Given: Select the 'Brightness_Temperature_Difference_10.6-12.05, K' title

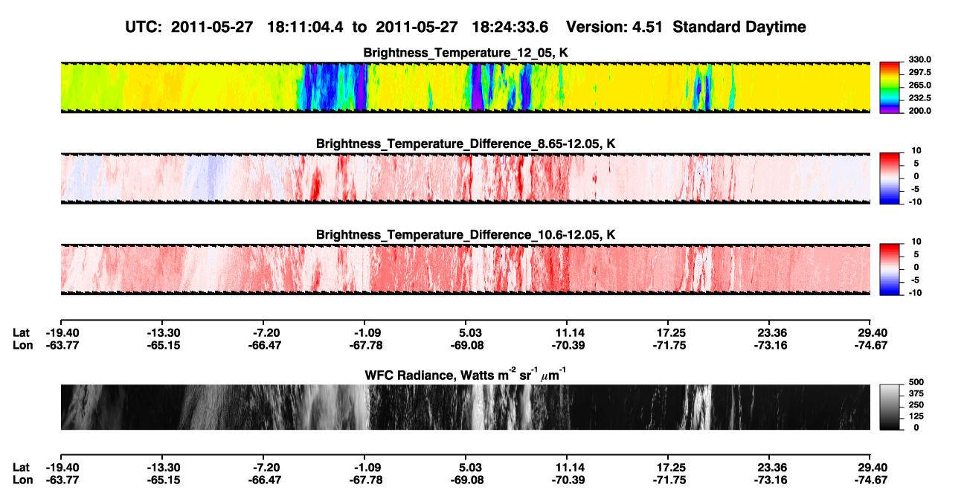Looking at the screenshot, I should [x=466, y=235].
